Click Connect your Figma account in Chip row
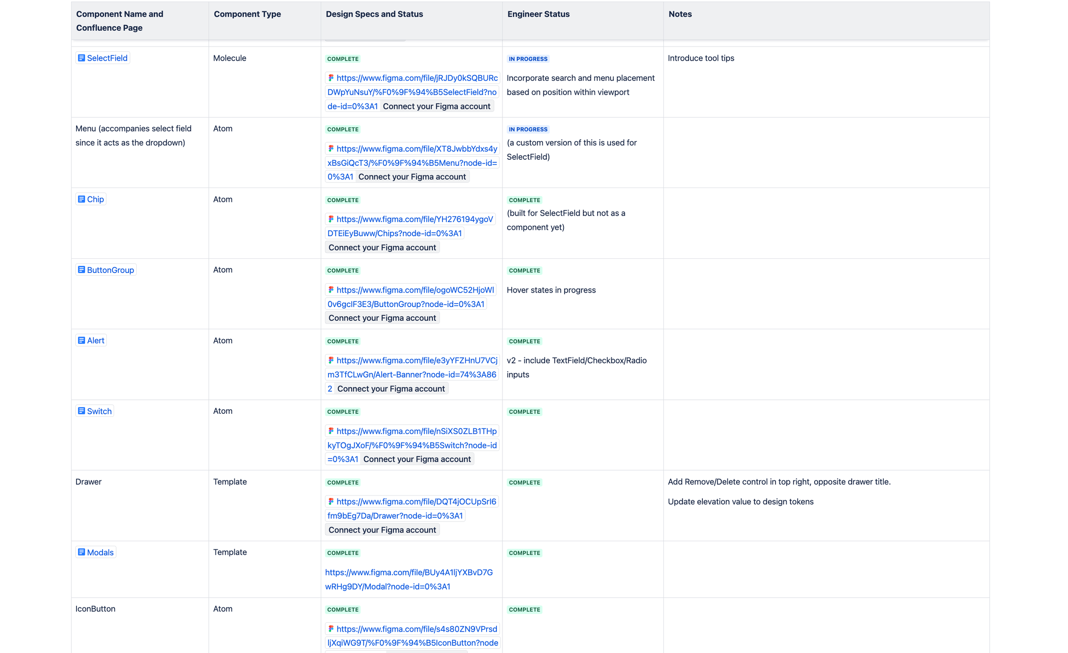Screen dimensions: 1068x653 pyautogui.click(x=382, y=247)
